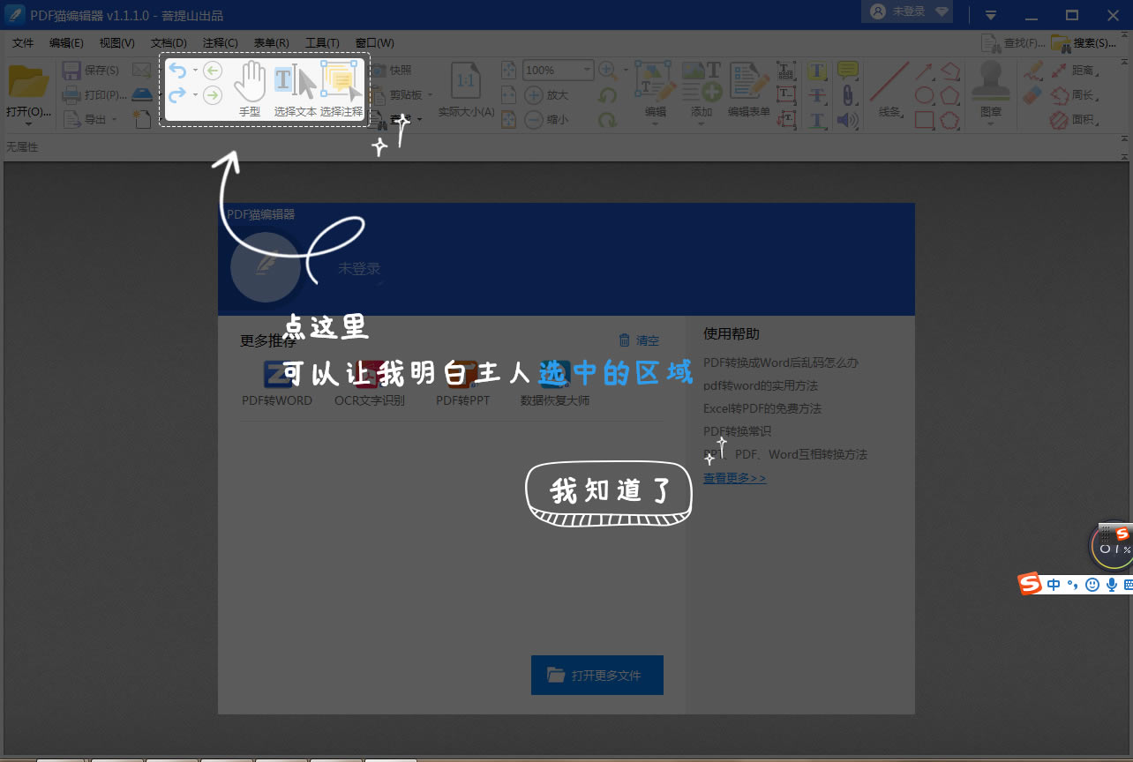Open the 图章 stamp tool
1133x762 pixels.
990,88
